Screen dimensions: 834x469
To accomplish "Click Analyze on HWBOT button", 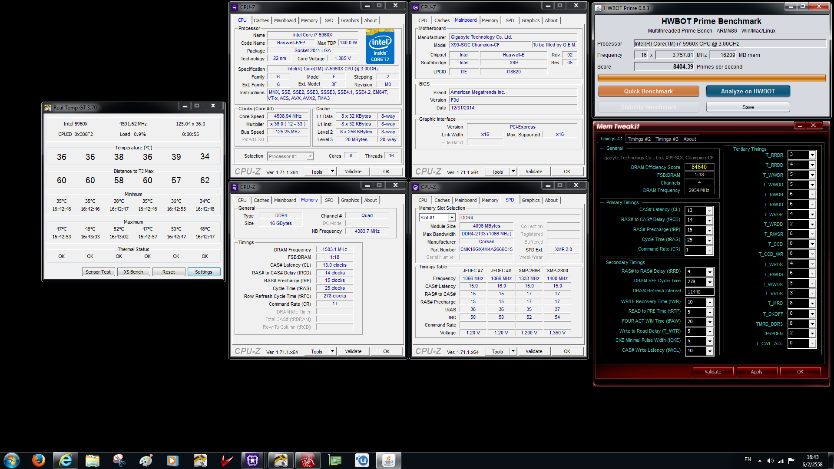I will [748, 91].
